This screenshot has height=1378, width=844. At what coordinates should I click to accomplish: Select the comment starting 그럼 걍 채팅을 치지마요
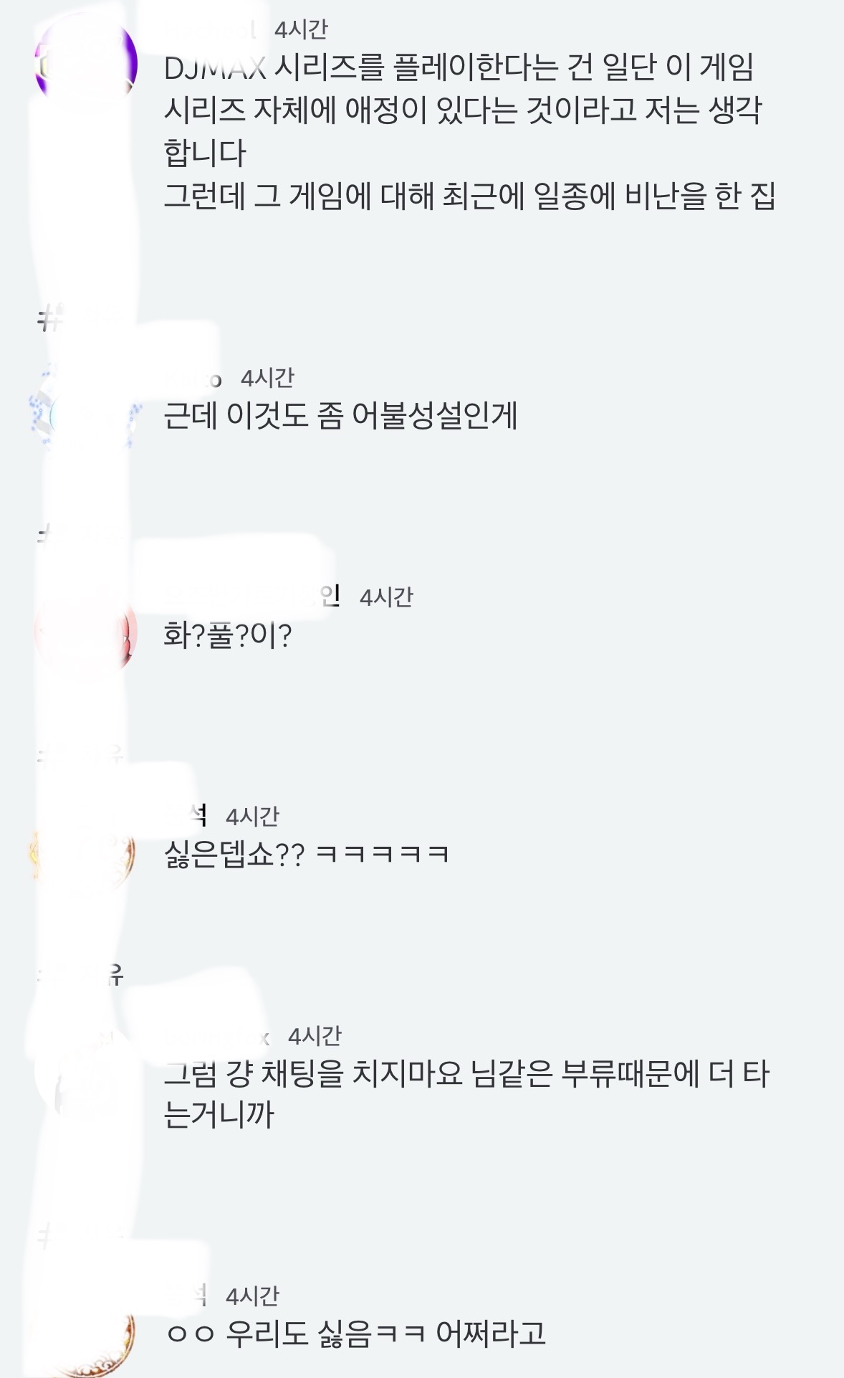click(466, 1094)
